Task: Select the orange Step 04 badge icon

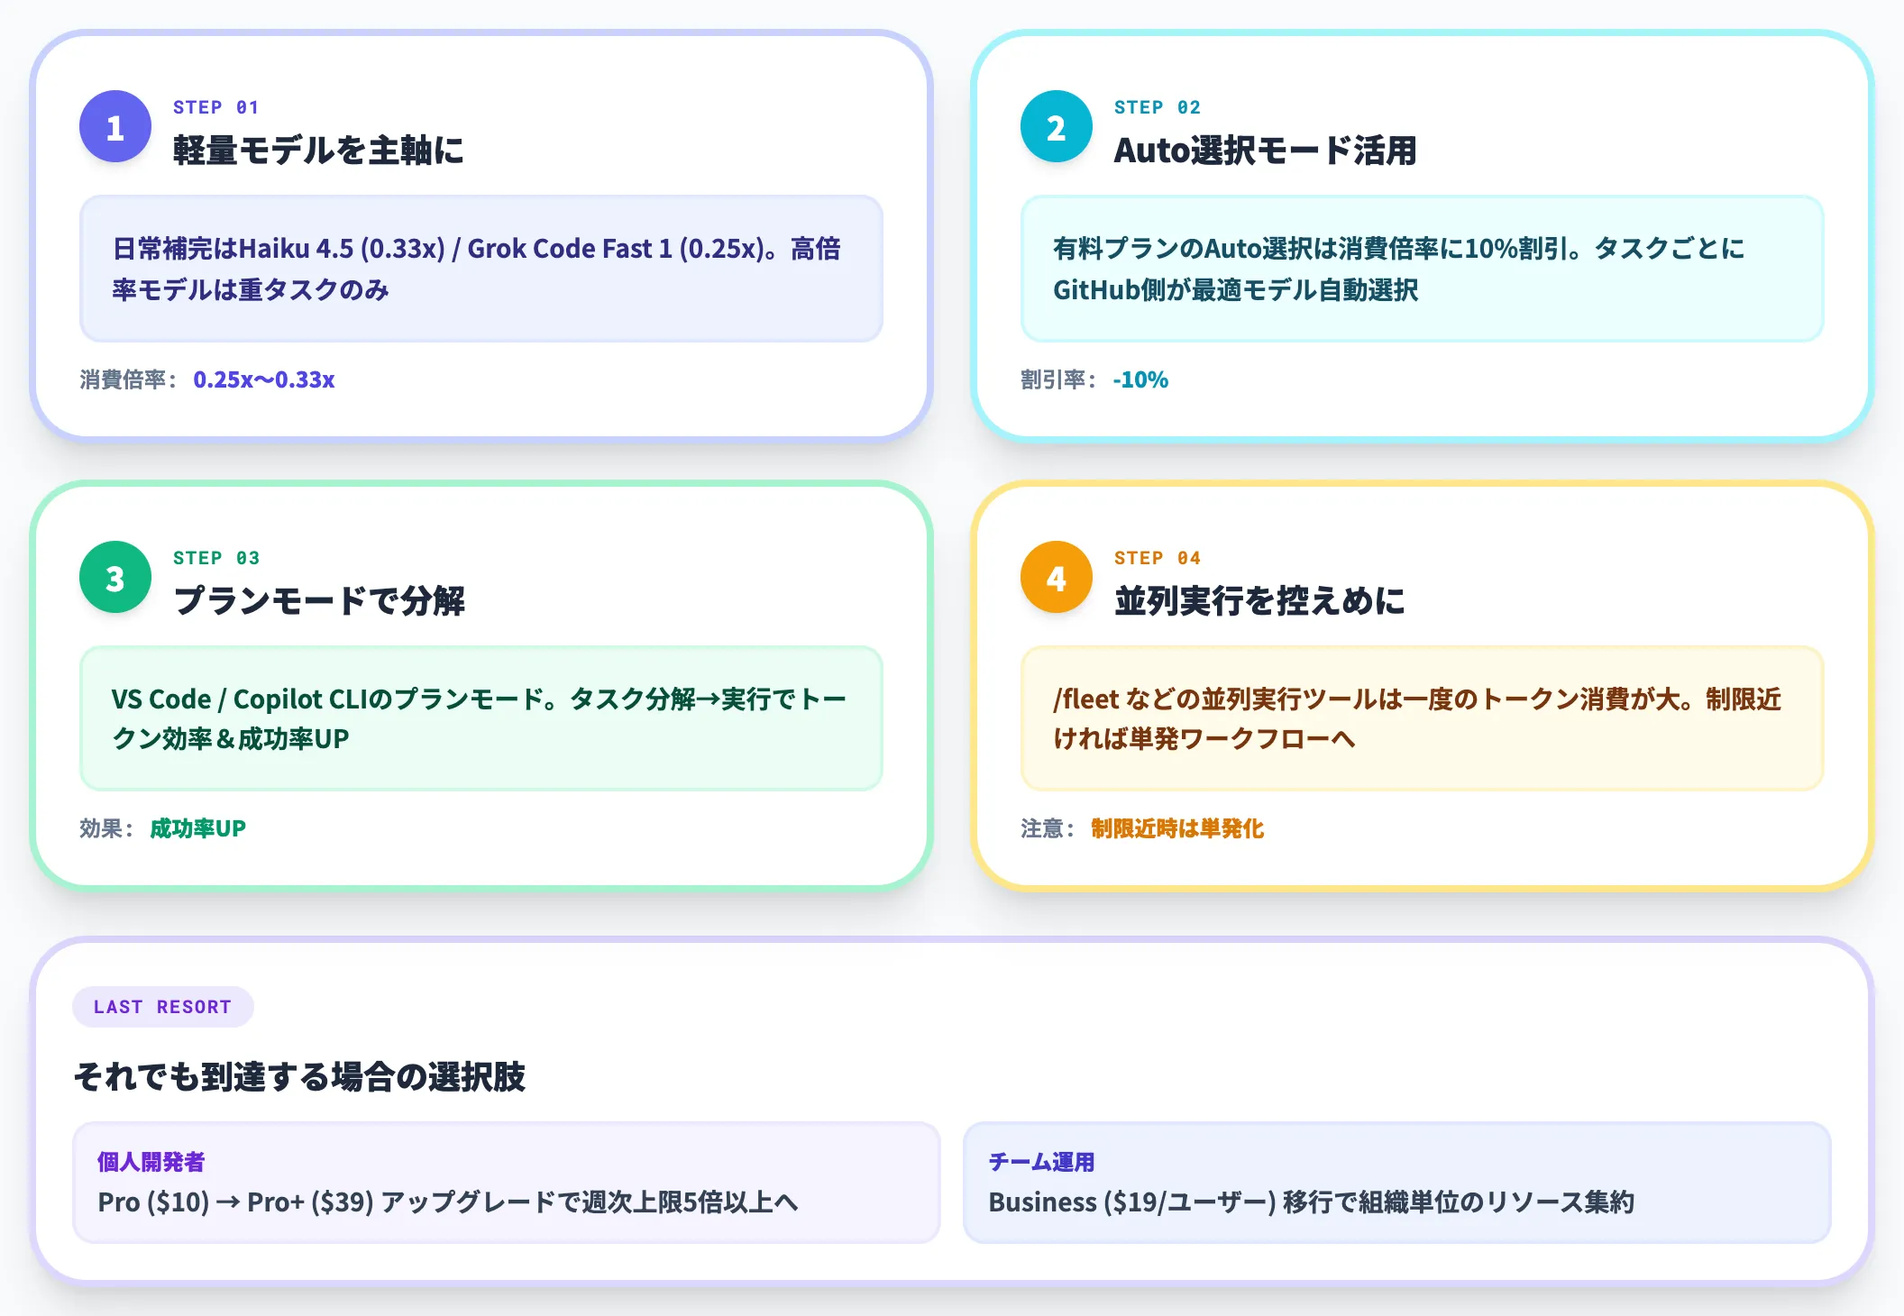Action: 1055,577
